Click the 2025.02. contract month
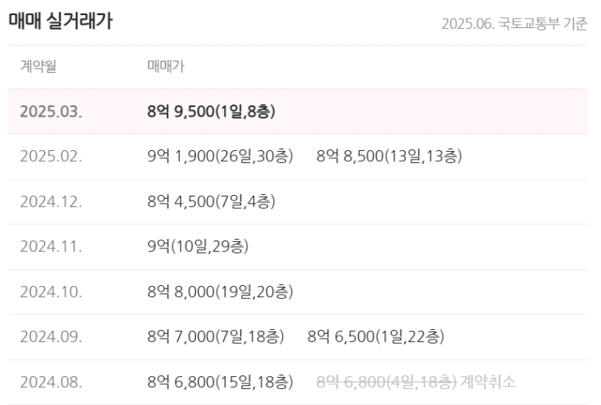Screen dimensions: 601x405 click(x=51, y=157)
